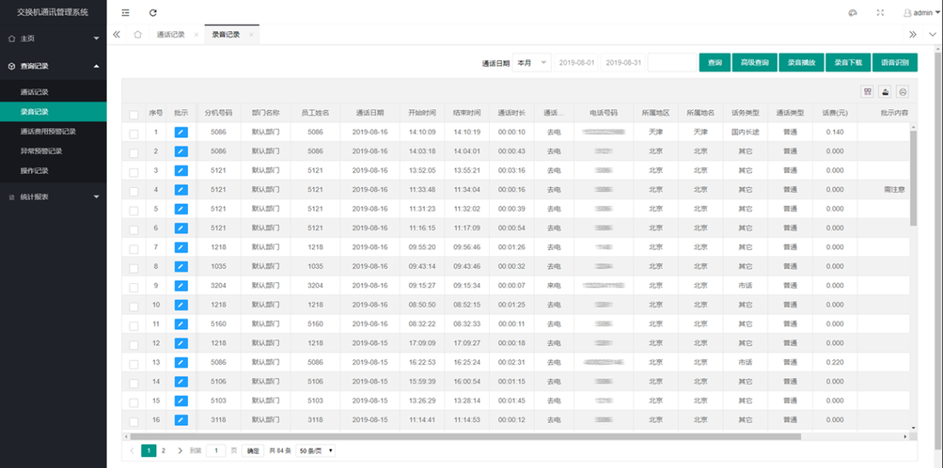
Task: Toggle fullscreen mode icon
Action: (880, 13)
